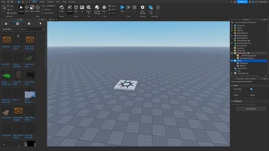269x151 pixels.
Task: Click the insert button beside StarterPlayer
Action: (248, 53)
